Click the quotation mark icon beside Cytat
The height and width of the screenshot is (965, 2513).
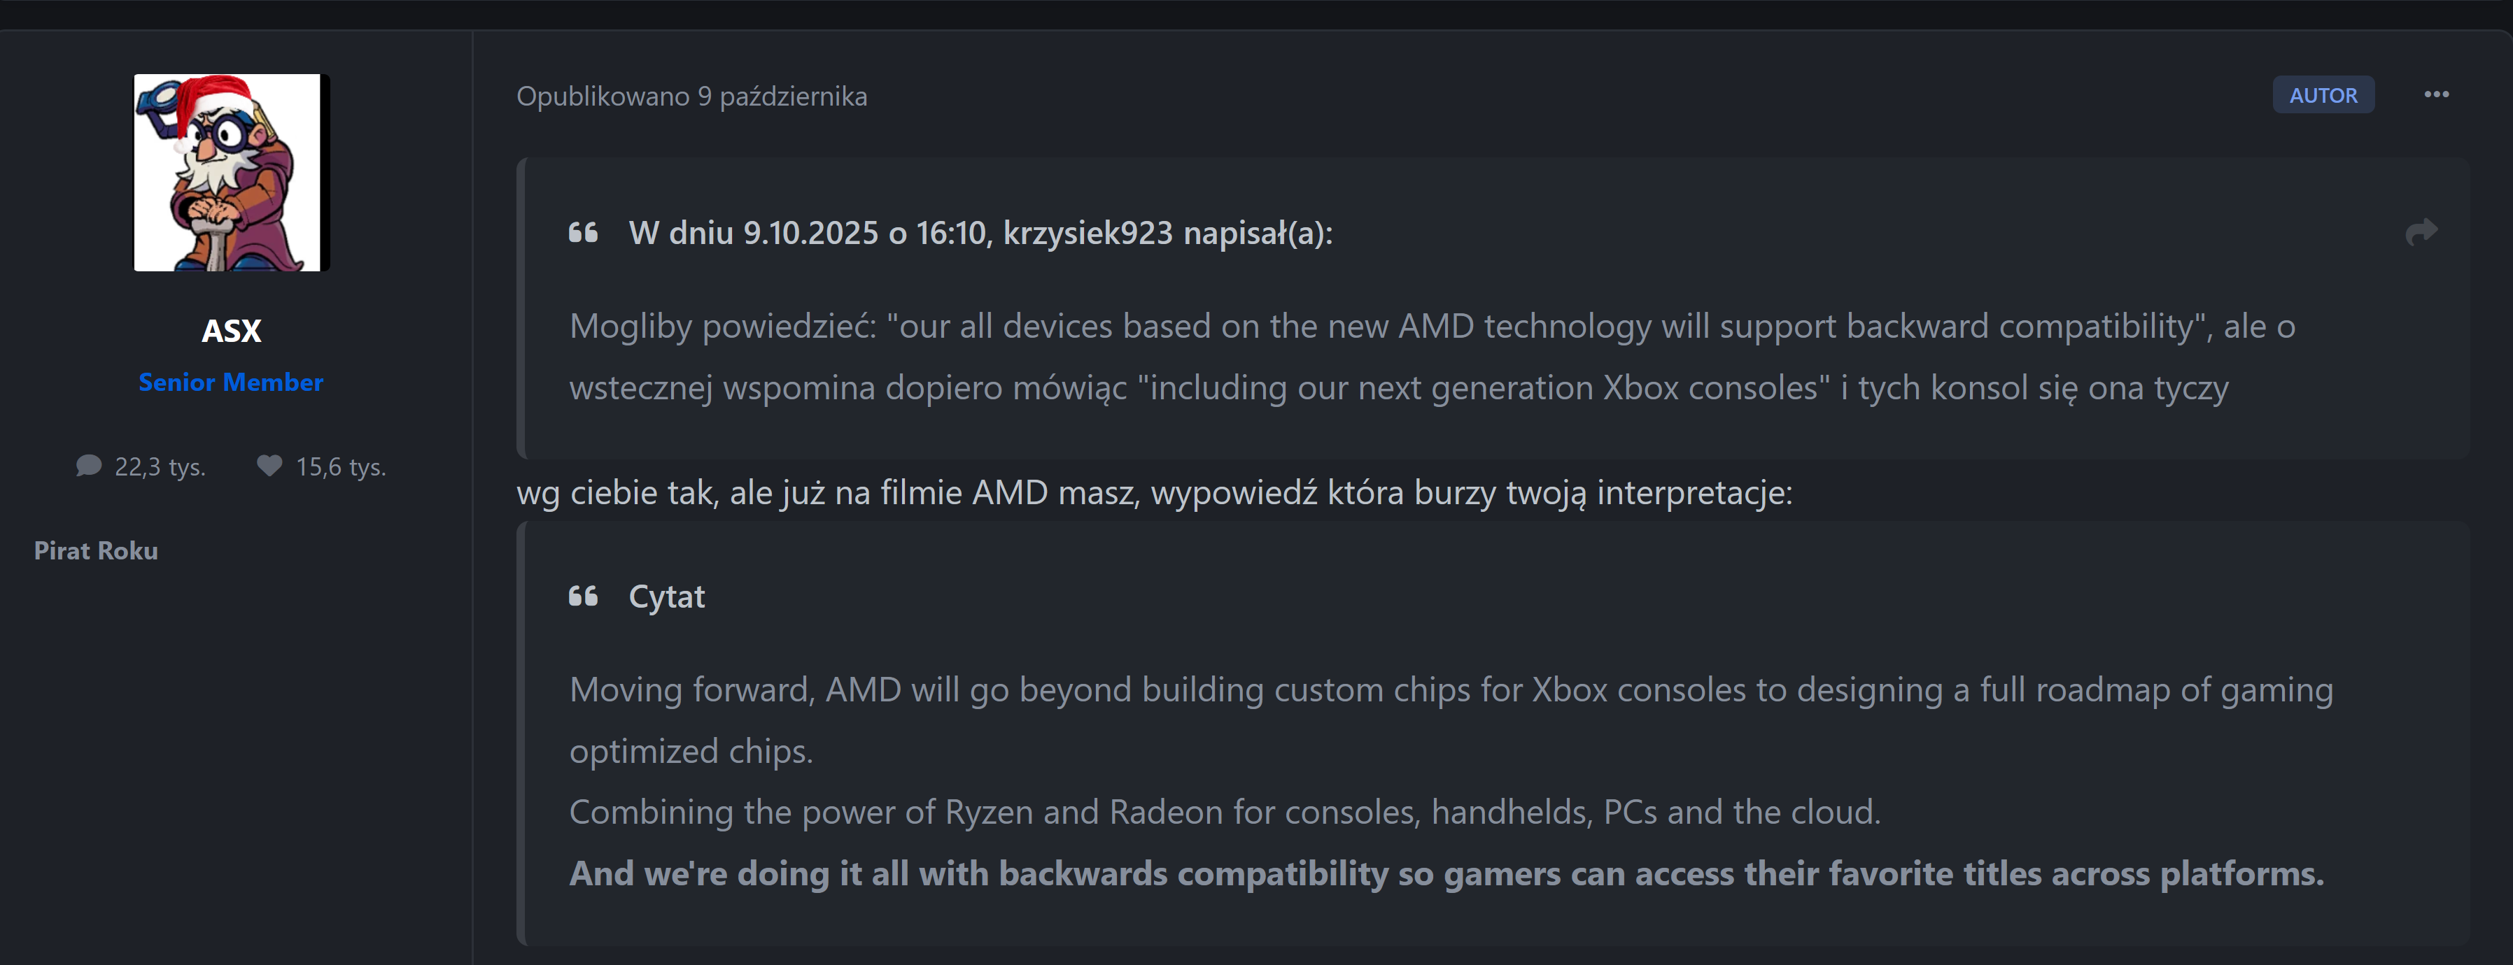[x=584, y=596]
